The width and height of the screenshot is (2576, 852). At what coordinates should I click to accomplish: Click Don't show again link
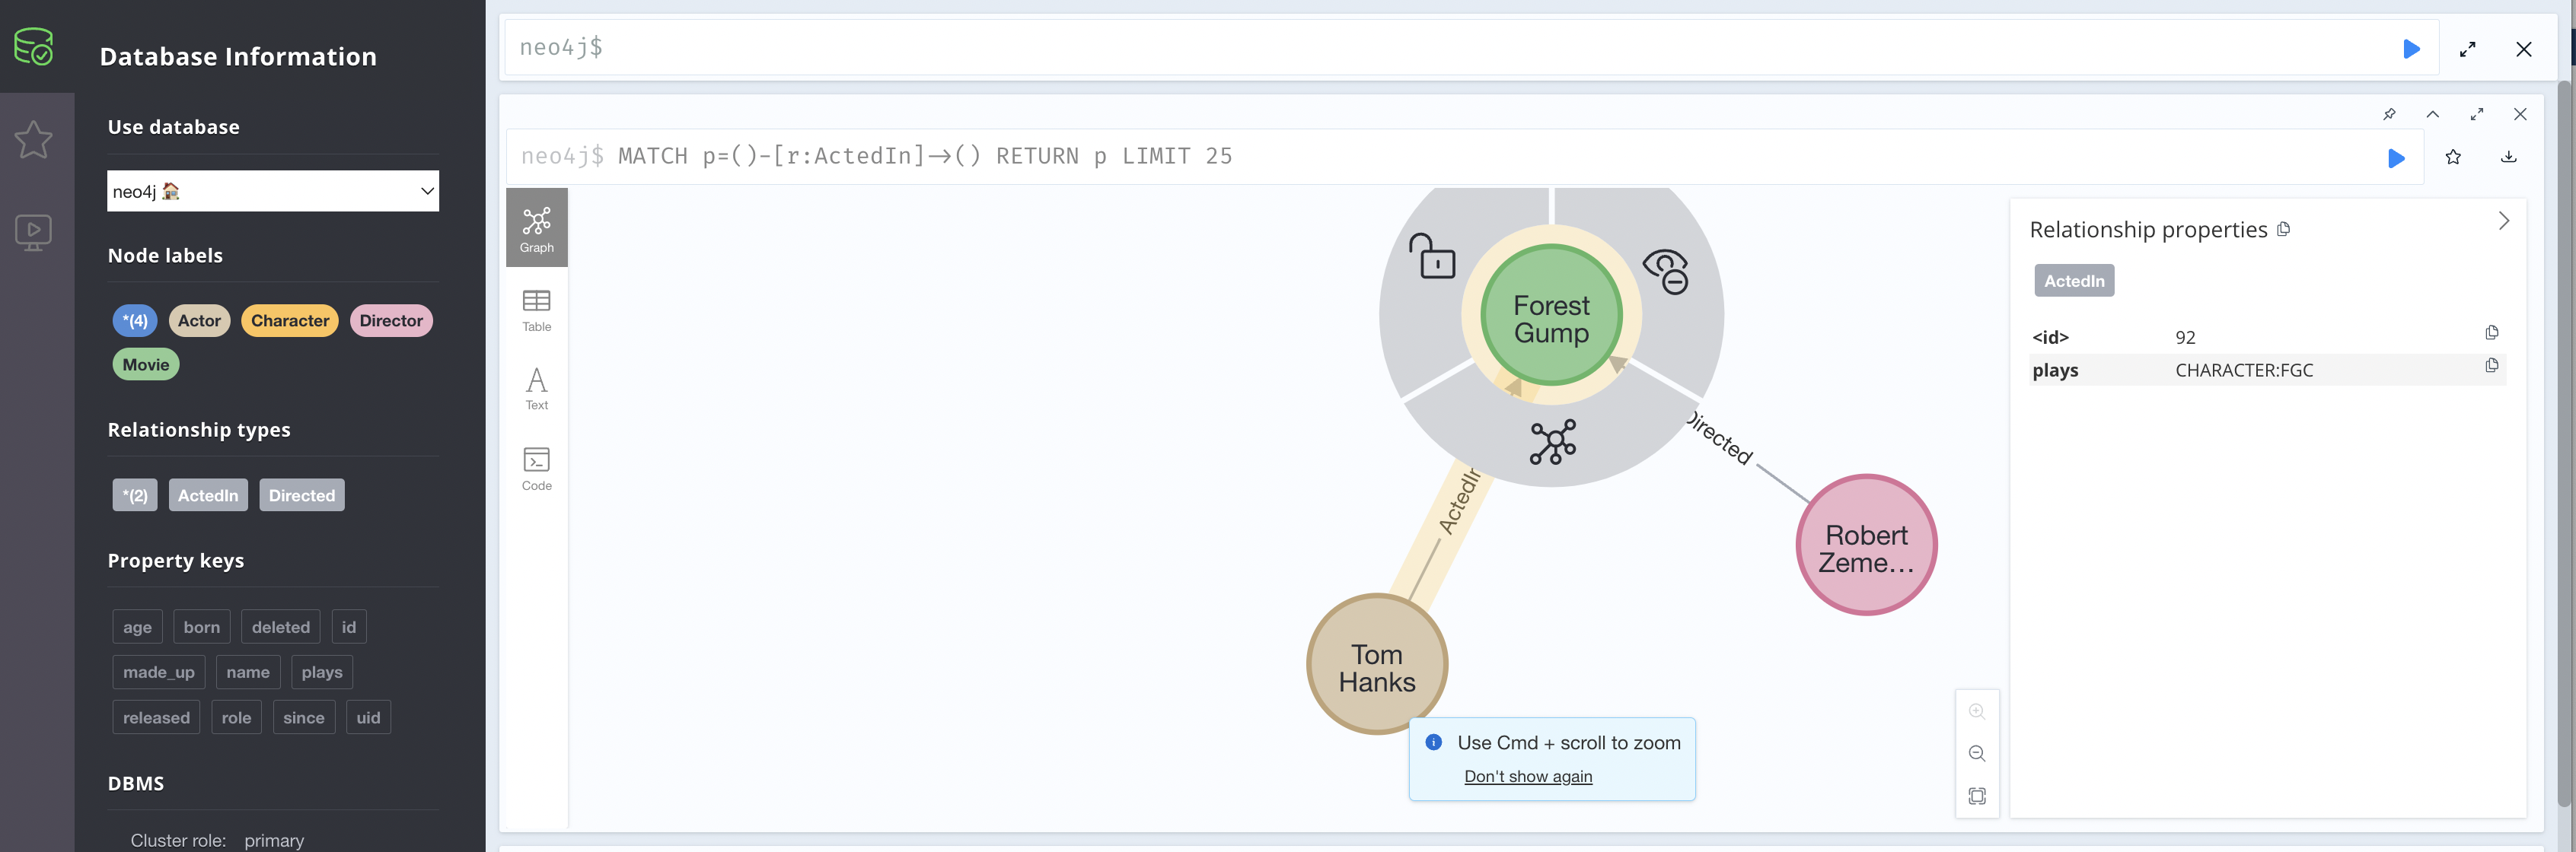1528,777
